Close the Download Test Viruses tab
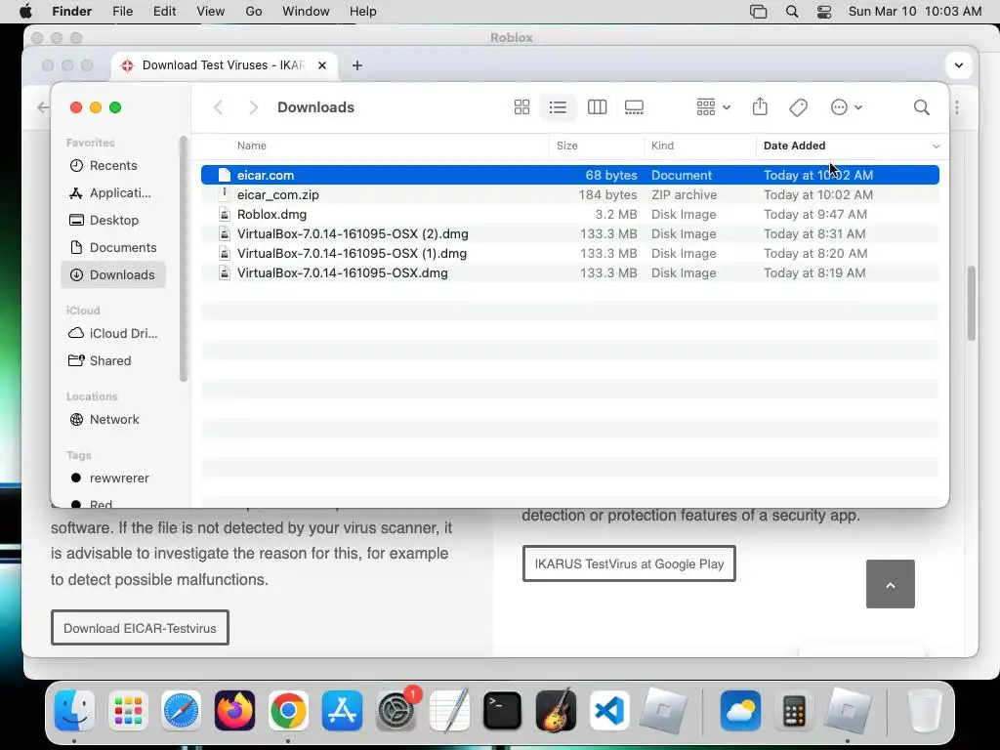The height and width of the screenshot is (750, 1000). (322, 65)
